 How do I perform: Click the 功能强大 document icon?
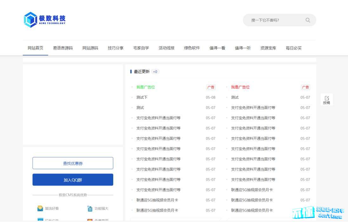[90, 208]
